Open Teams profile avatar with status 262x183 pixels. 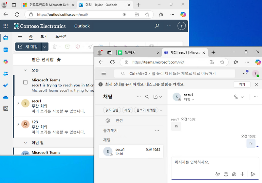point(255,73)
